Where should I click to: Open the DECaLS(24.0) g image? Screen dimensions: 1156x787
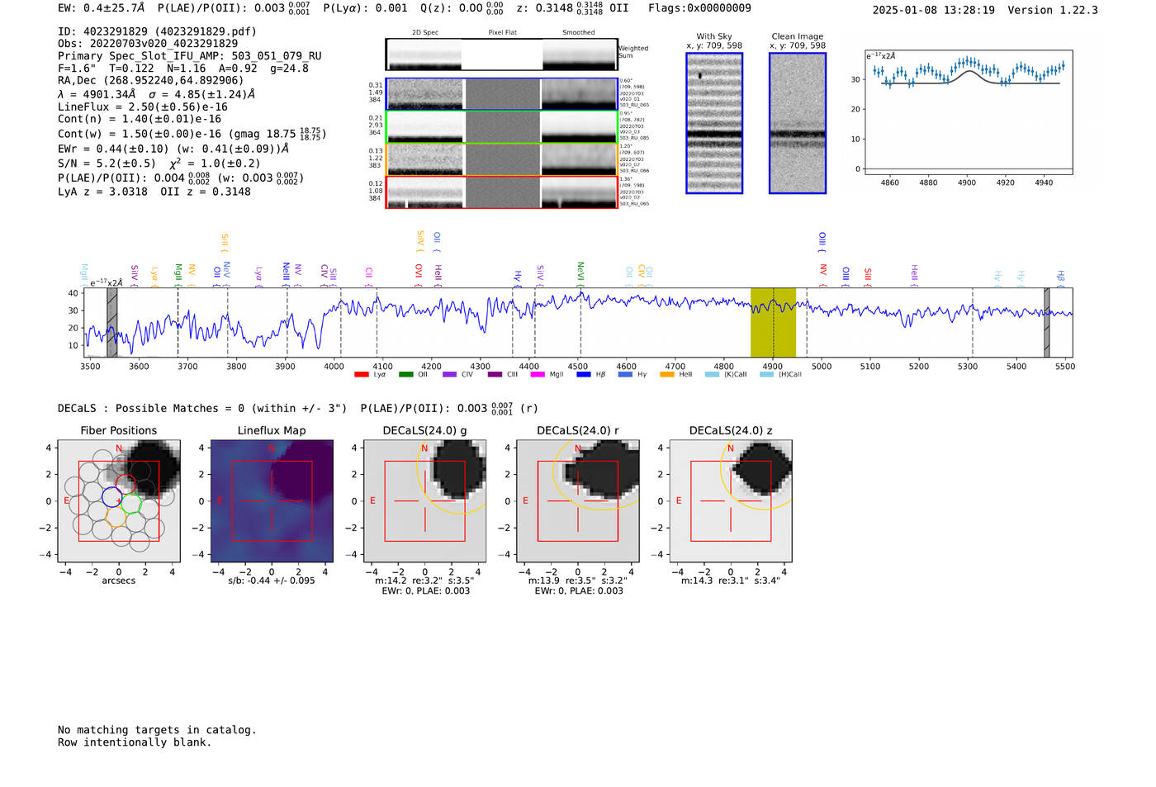[424, 500]
